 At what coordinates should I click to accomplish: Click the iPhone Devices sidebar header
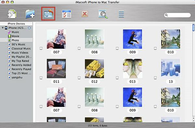tap(16, 24)
